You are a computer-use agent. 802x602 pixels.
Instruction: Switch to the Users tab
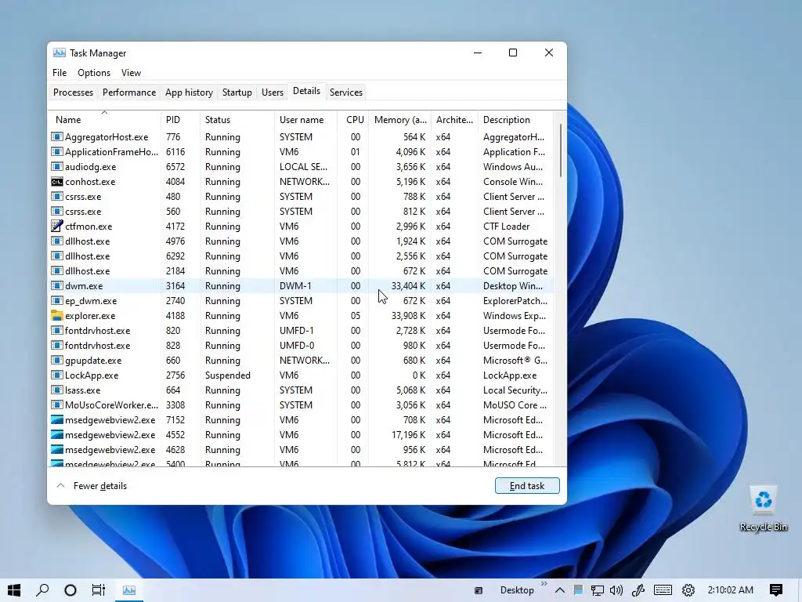click(272, 92)
